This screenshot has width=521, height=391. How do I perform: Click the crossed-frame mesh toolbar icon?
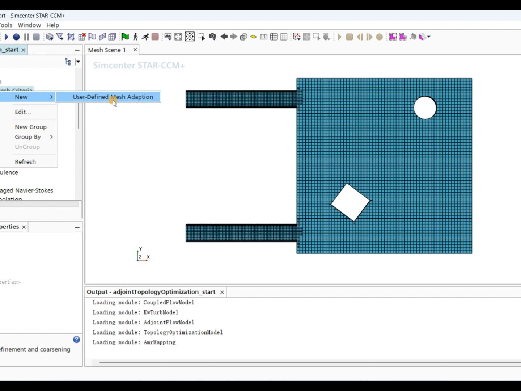[x=71, y=37]
